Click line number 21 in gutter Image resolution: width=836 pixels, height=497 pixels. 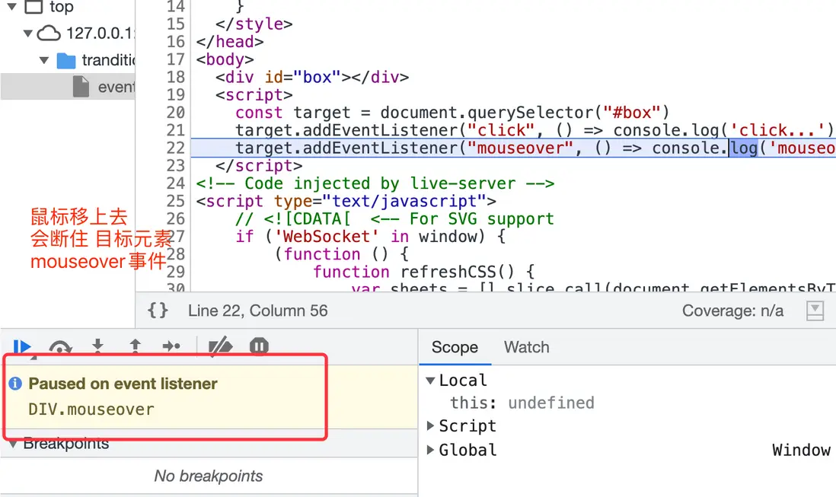click(175, 130)
